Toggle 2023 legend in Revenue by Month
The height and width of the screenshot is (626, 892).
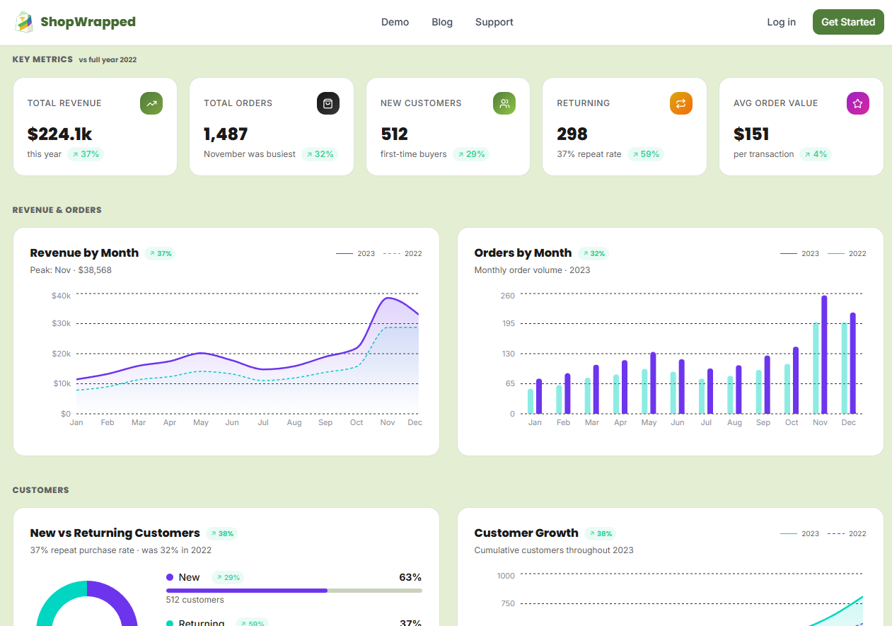pos(356,253)
